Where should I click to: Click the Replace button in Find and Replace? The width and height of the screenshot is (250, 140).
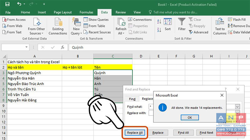[x=158, y=133]
